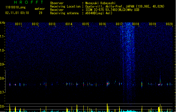Click the 0313 time marker
The height and width of the screenshot is (112, 176).
[x=52, y=24]
